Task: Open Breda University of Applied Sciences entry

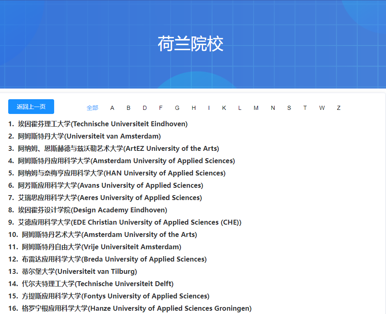Action: (114, 259)
